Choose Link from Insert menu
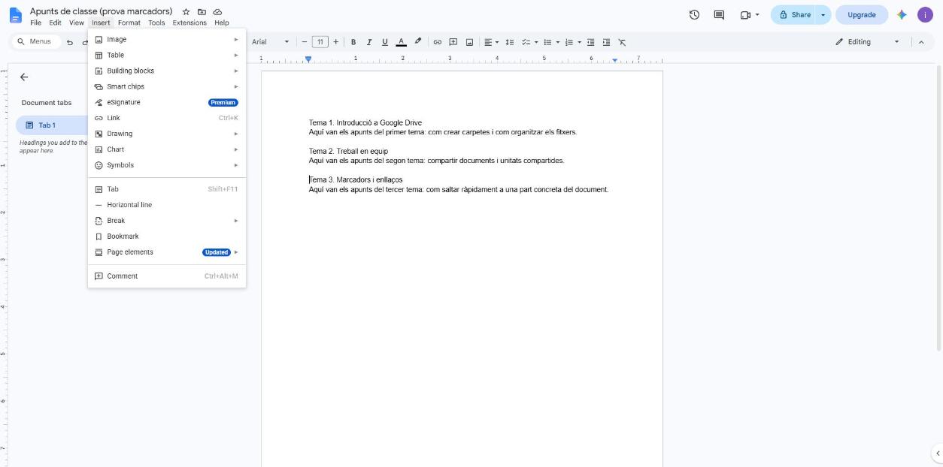 coord(167,118)
